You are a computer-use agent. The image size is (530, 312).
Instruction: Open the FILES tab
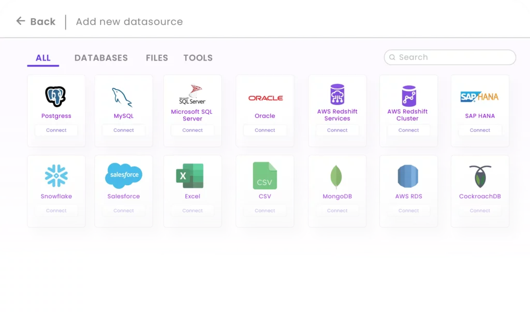pos(157,58)
